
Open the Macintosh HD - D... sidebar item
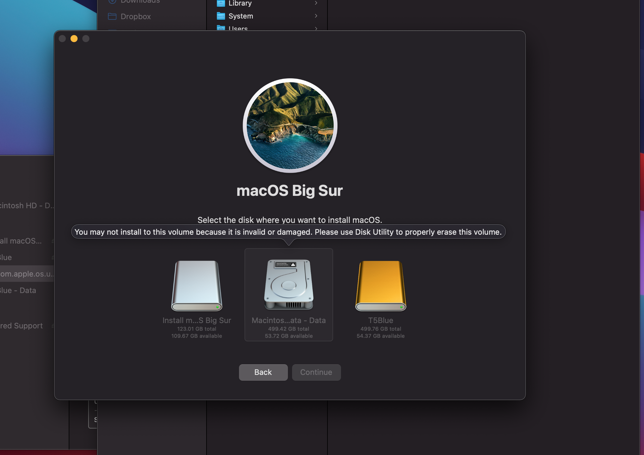tap(27, 206)
